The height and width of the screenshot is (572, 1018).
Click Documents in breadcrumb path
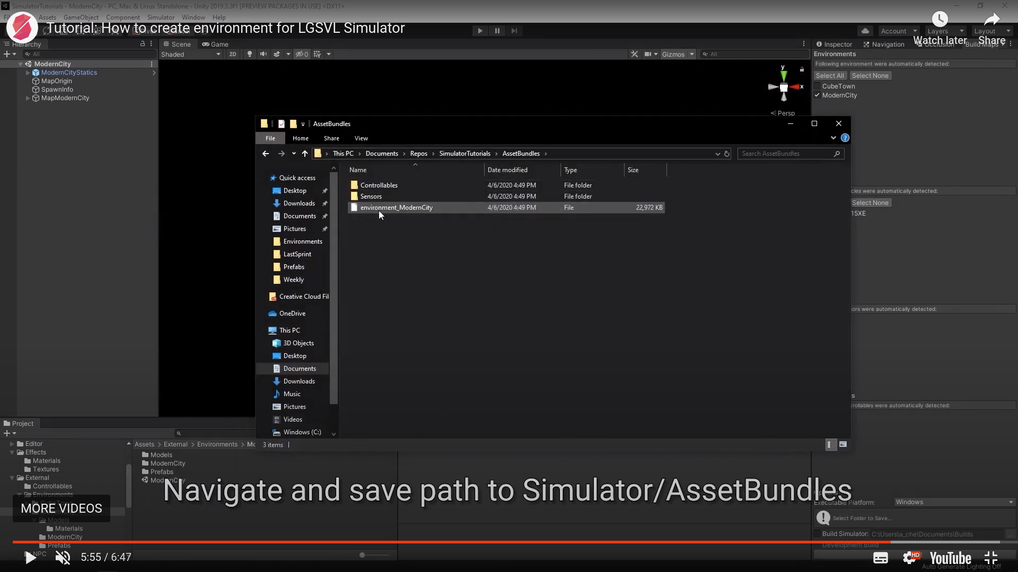coord(382,154)
